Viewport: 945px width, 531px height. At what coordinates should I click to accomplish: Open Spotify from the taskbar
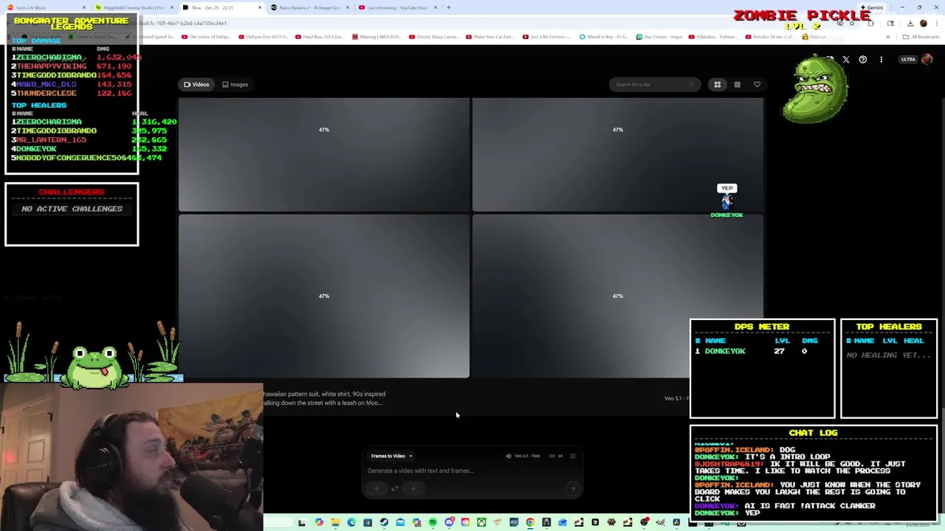pyautogui.click(x=433, y=522)
